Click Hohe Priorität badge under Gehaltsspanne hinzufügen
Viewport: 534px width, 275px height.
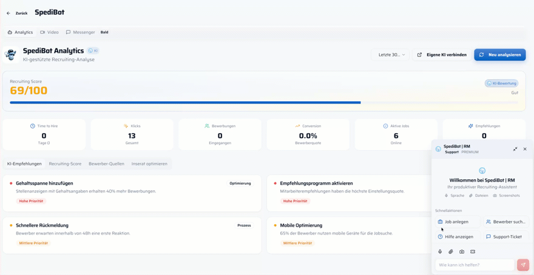coord(31,201)
